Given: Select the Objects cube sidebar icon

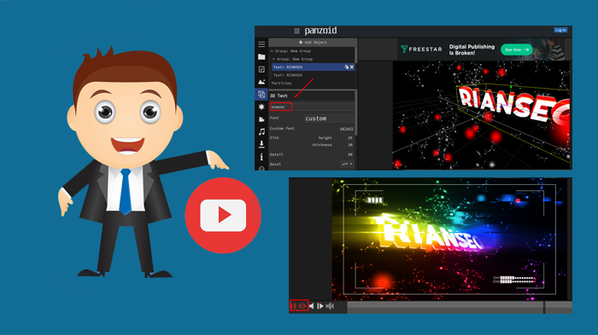Looking at the screenshot, I should point(261,94).
